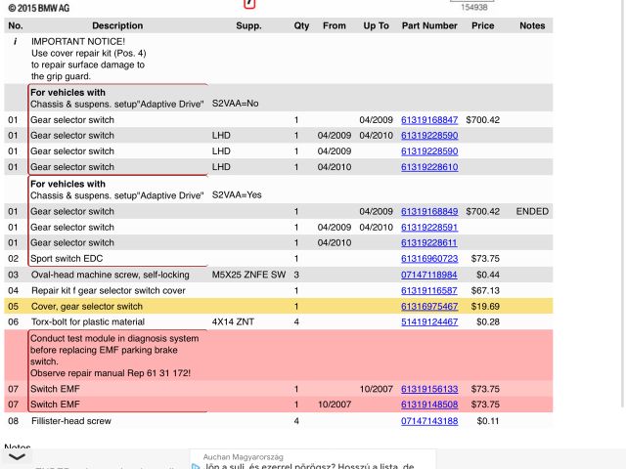Viewport: 626px width, 469px height.
Task: Open part number 61319168849
Action: tap(428, 211)
